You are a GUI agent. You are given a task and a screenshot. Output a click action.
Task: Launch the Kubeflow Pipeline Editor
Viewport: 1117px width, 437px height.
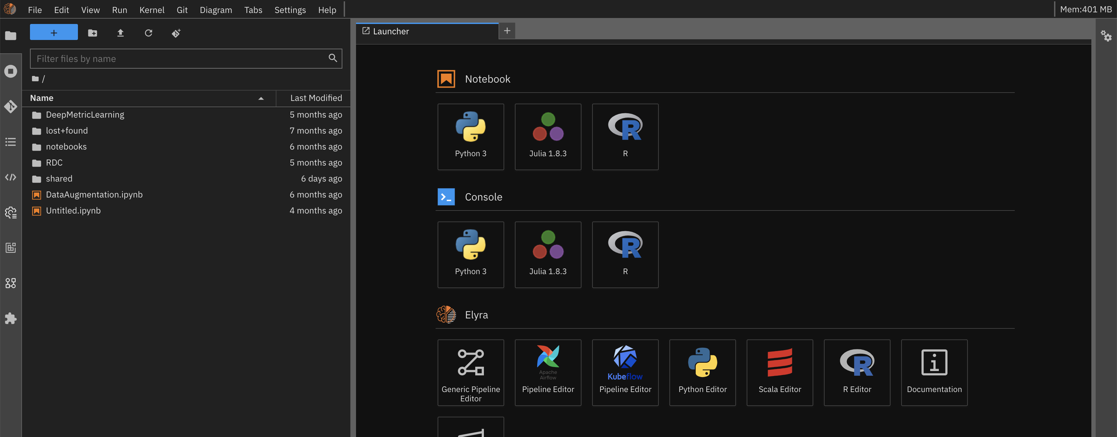coord(625,372)
